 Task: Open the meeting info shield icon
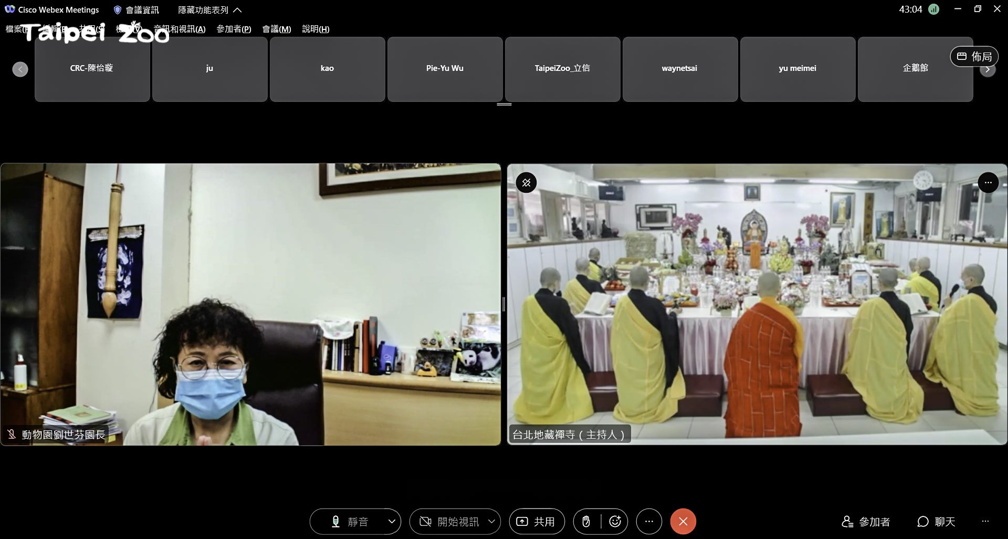coord(118,10)
